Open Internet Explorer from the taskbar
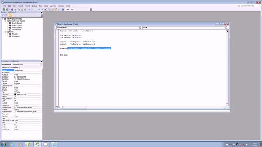The width and height of the screenshot is (262, 147). [12, 144]
